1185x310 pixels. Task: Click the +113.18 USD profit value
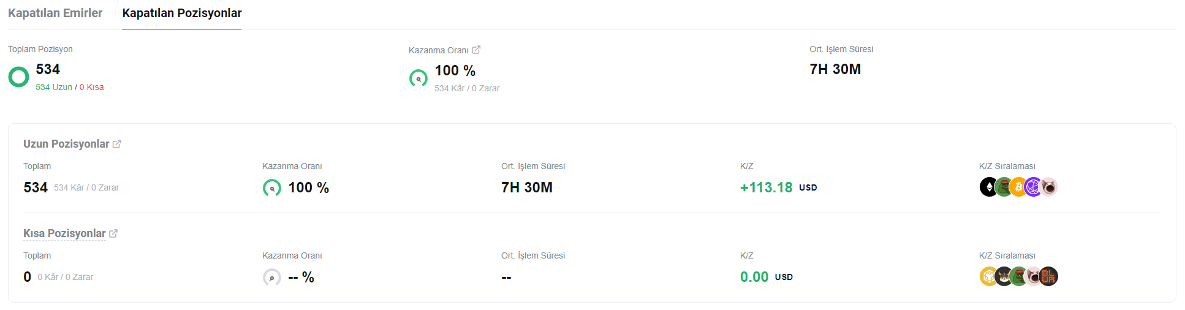click(x=778, y=187)
